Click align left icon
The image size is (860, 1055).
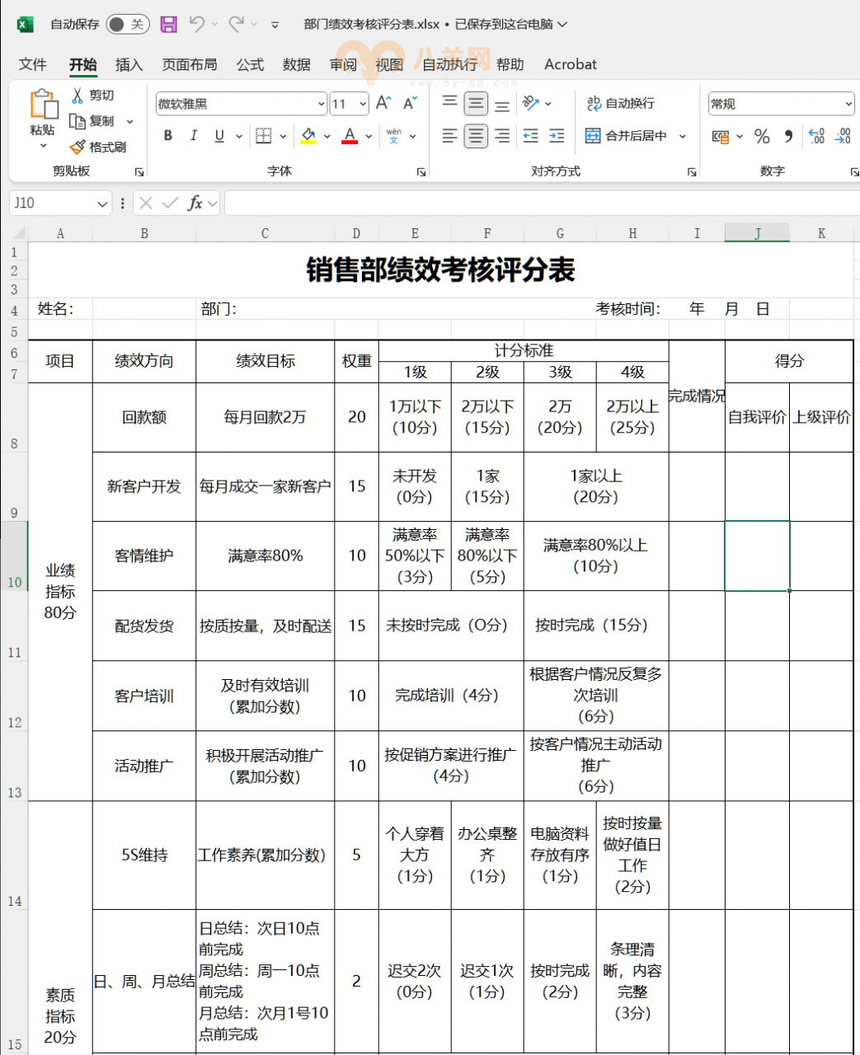pos(449,136)
